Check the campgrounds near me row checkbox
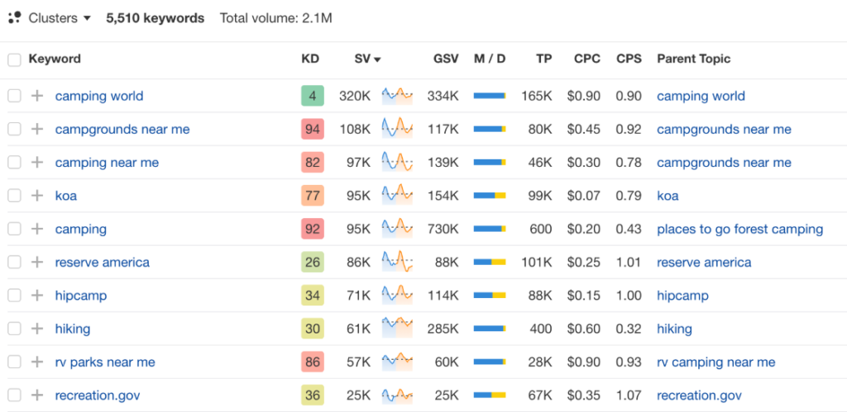Image resolution: width=847 pixels, height=412 pixels. pos(14,130)
